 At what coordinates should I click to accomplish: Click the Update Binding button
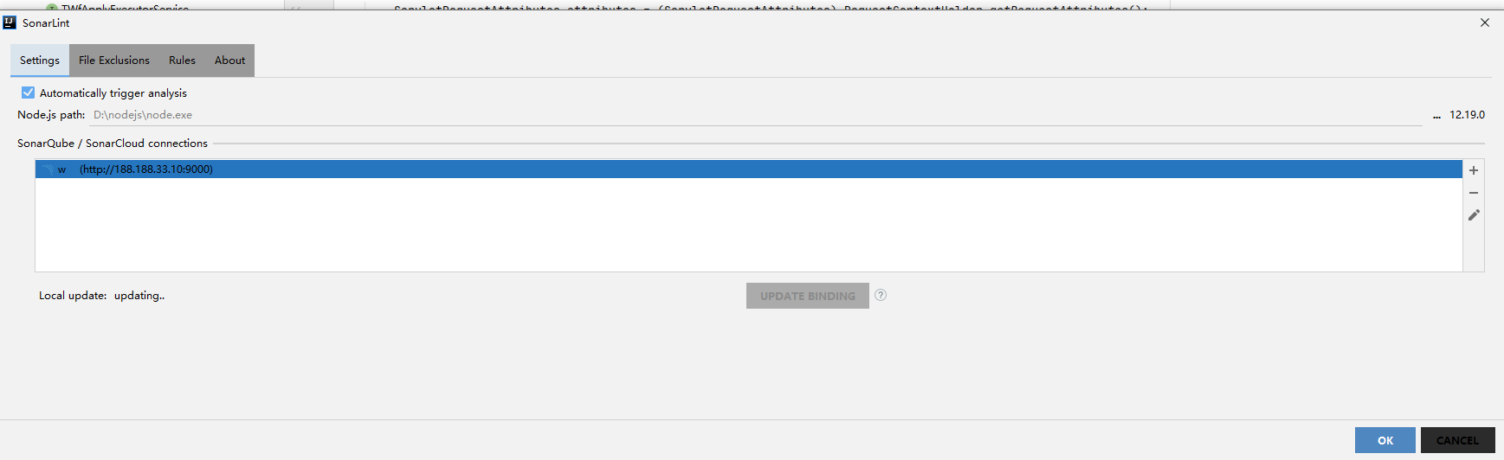click(808, 296)
